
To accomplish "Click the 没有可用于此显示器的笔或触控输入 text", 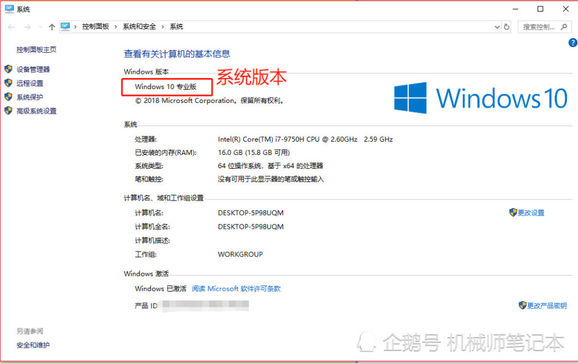I will (x=271, y=179).
